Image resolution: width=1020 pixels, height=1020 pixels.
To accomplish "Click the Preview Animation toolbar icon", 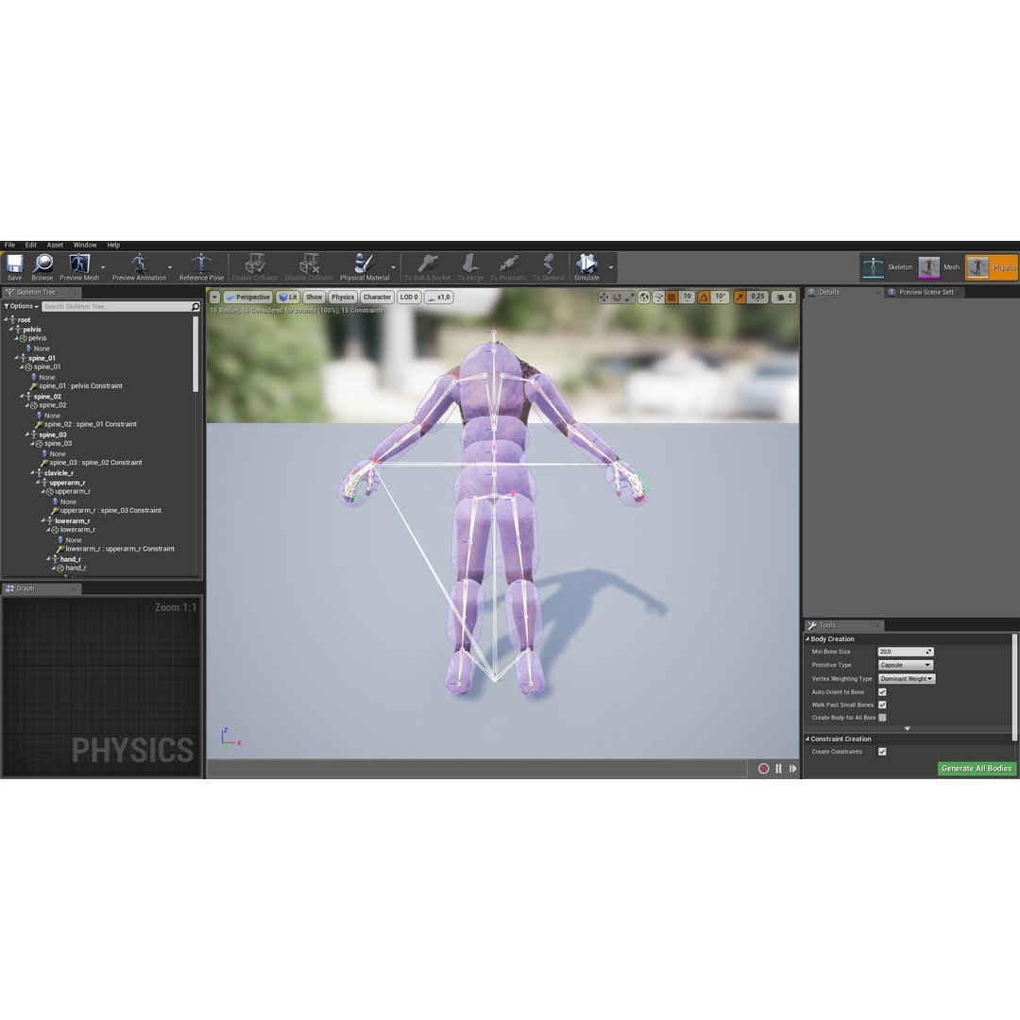I will click(138, 266).
